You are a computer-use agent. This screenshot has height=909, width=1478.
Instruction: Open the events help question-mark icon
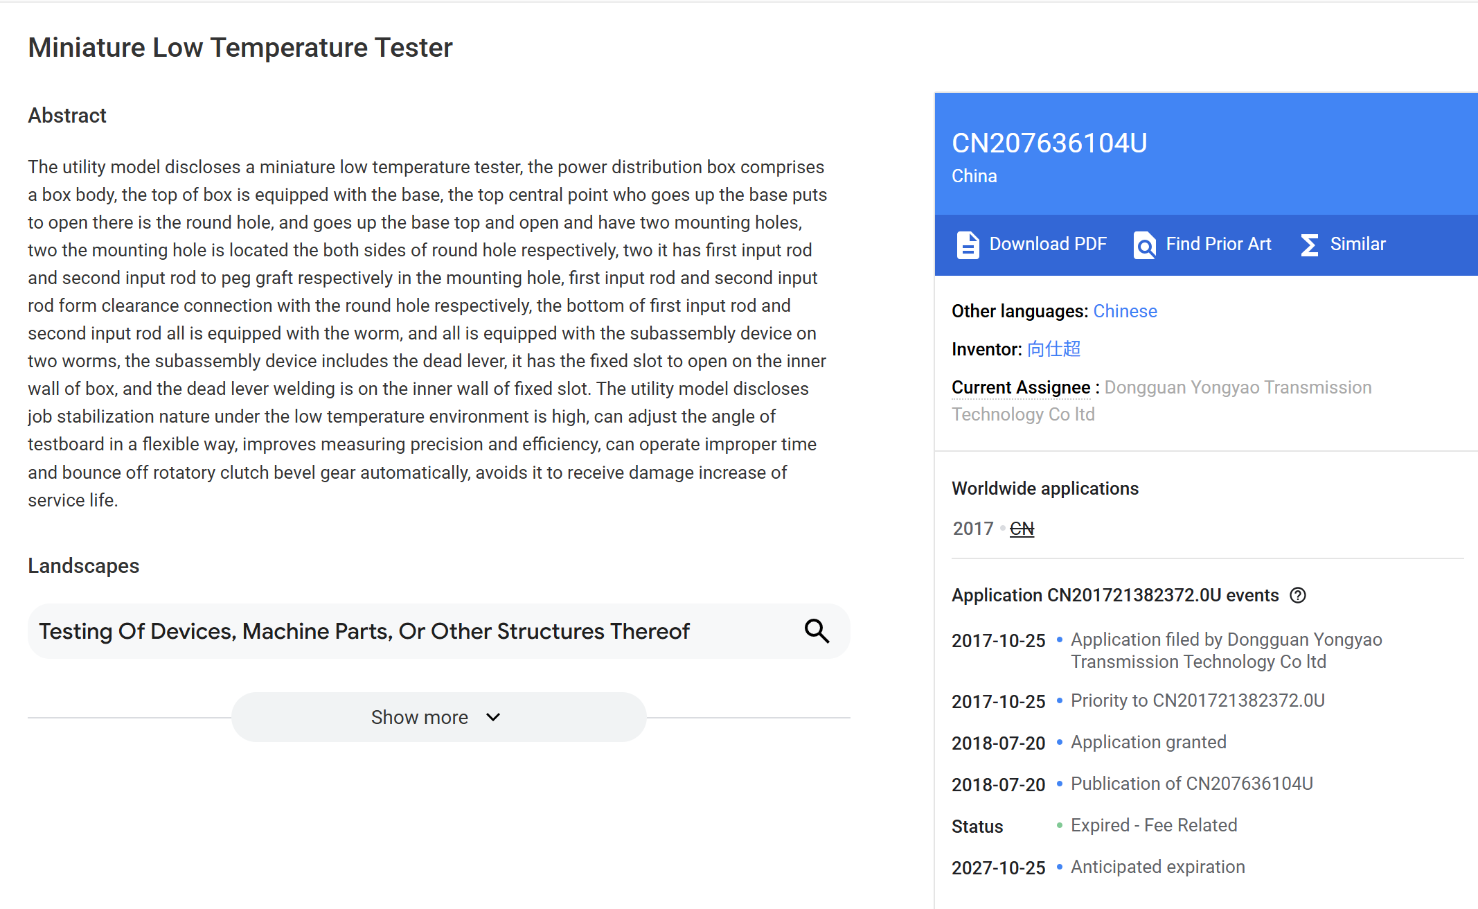1298,595
